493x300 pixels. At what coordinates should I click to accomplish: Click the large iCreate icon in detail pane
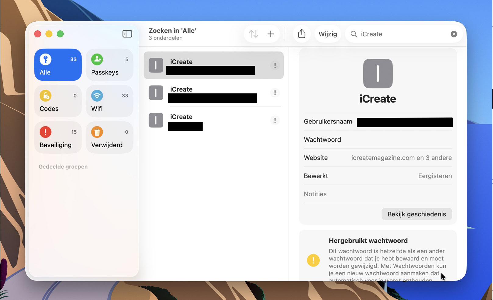coord(378,74)
